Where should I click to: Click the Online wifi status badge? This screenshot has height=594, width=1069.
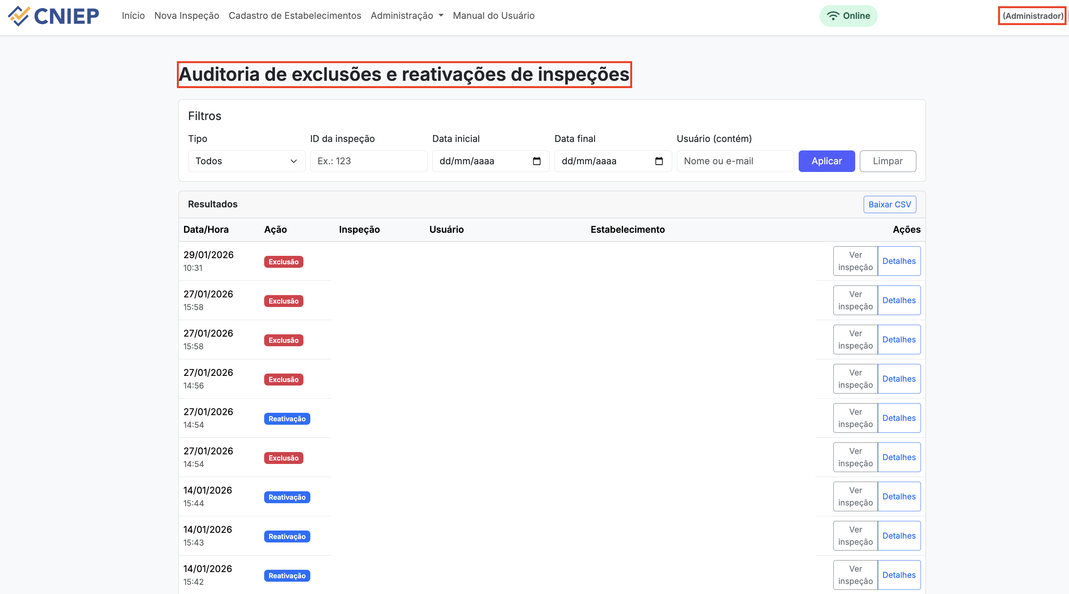point(848,16)
